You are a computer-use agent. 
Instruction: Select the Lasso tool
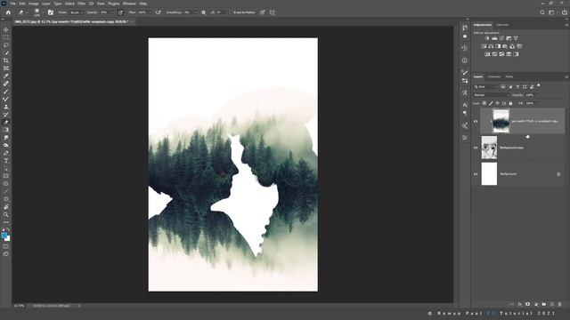coord(6,45)
